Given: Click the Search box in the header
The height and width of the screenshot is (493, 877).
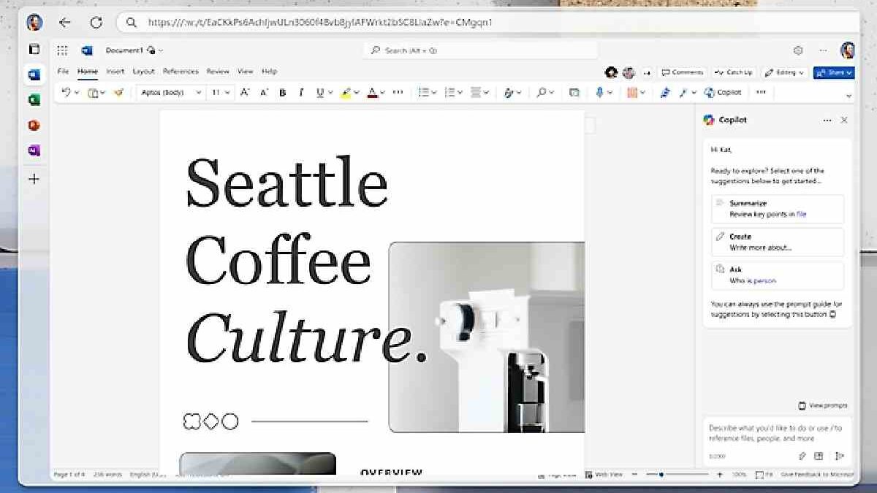Looking at the screenshot, I should click(480, 50).
